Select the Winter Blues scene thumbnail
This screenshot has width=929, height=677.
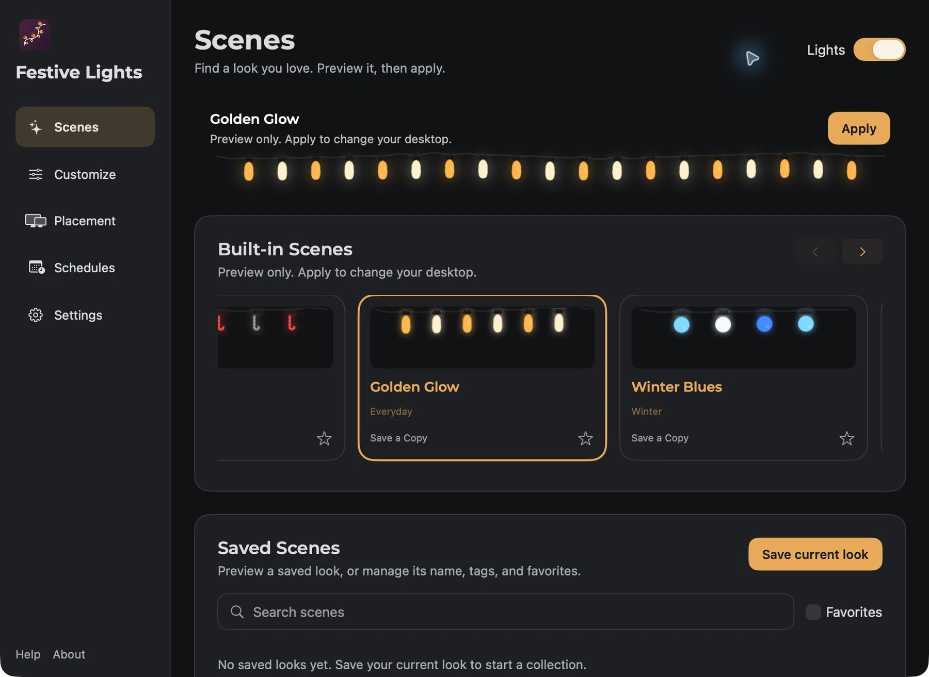743,337
